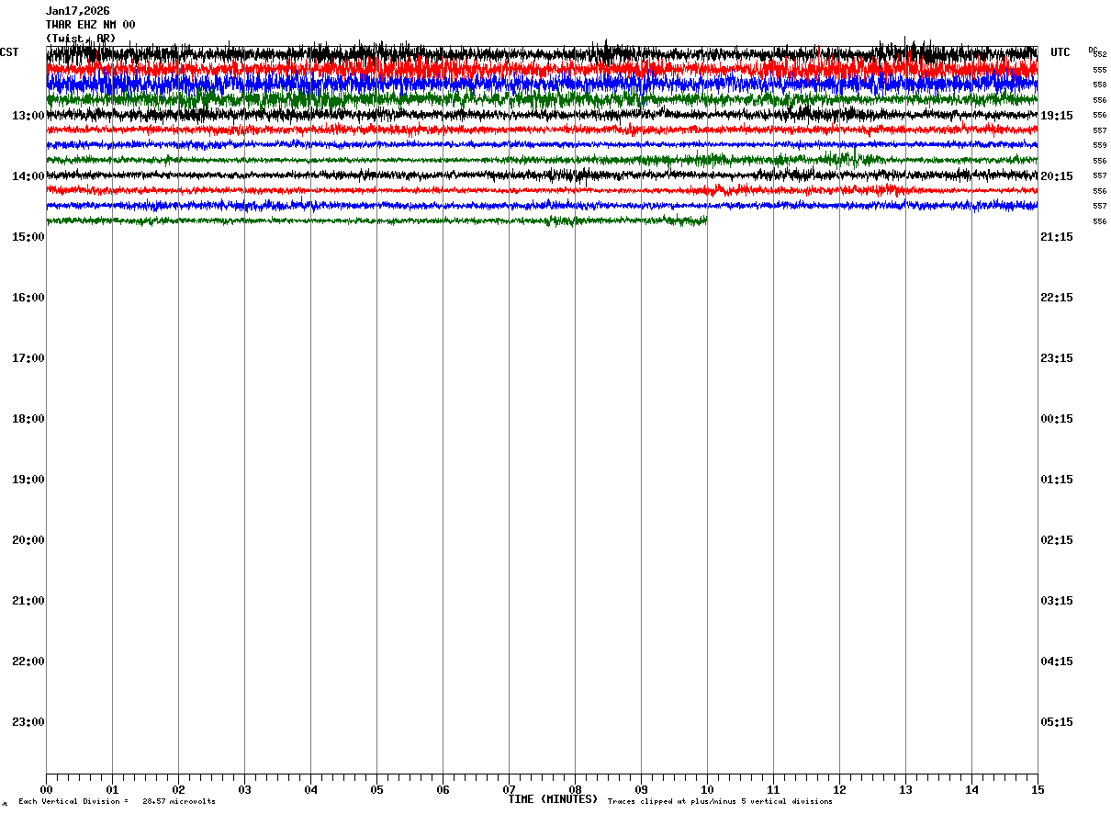Click the DC column header
This screenshot has width=1111, height=814.
pyautogui.click(x=1093, y=50)
